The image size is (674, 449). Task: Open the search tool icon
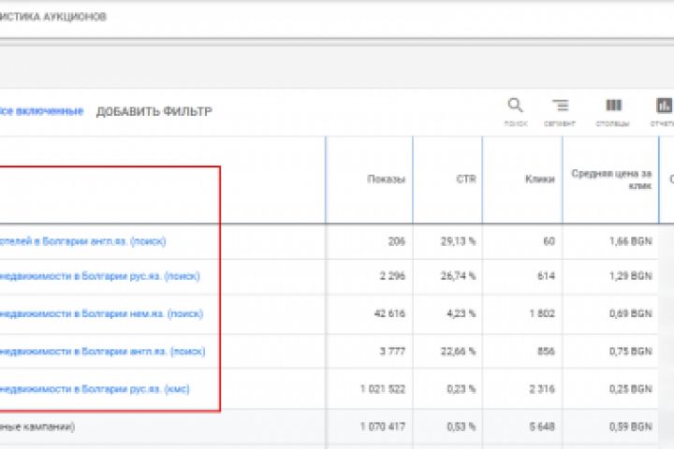(515, 106)
